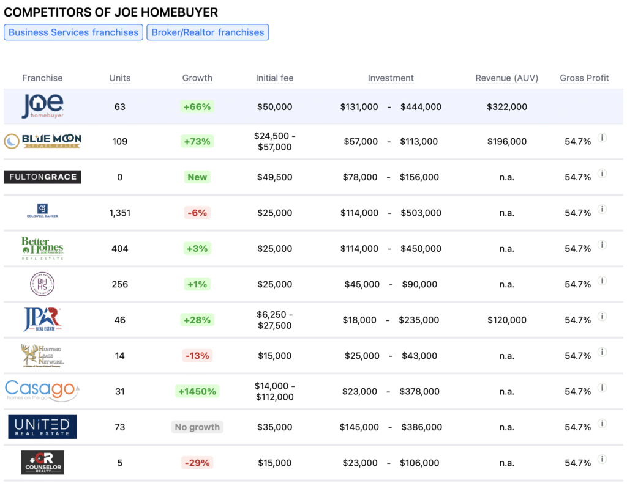
Task: Click the +1450% growth badge
Action: pos(197,391)
